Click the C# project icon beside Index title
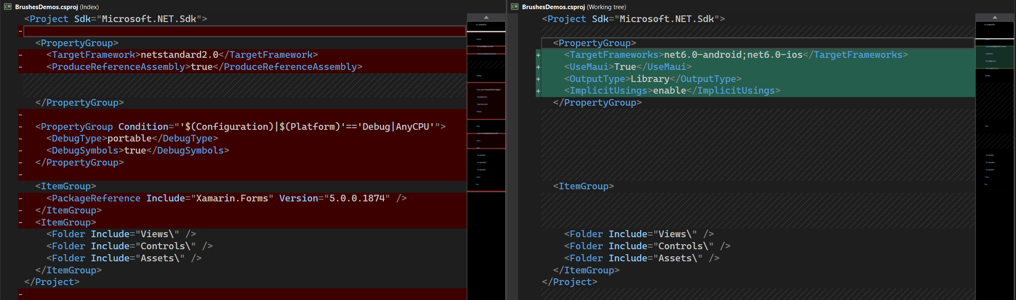 pos(8,7)
